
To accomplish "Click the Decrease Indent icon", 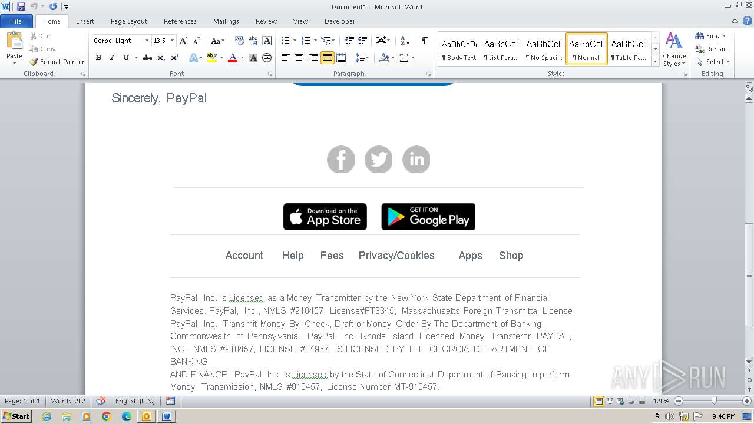I will [349, 41].
